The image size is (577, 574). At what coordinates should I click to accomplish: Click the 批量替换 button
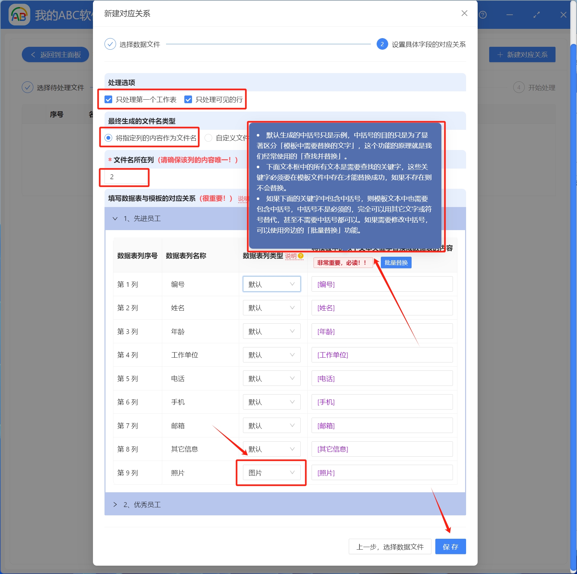click(396, 262)
